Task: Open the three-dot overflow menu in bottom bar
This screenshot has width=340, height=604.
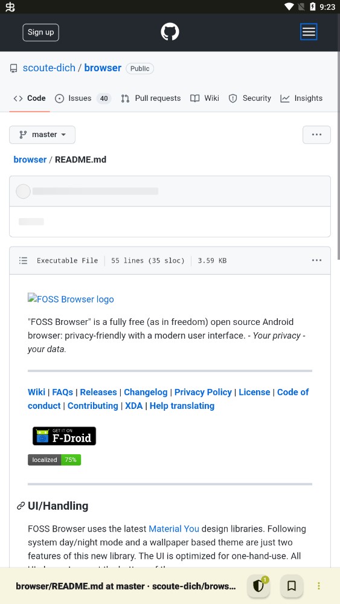Action: (x=319, y=586)
